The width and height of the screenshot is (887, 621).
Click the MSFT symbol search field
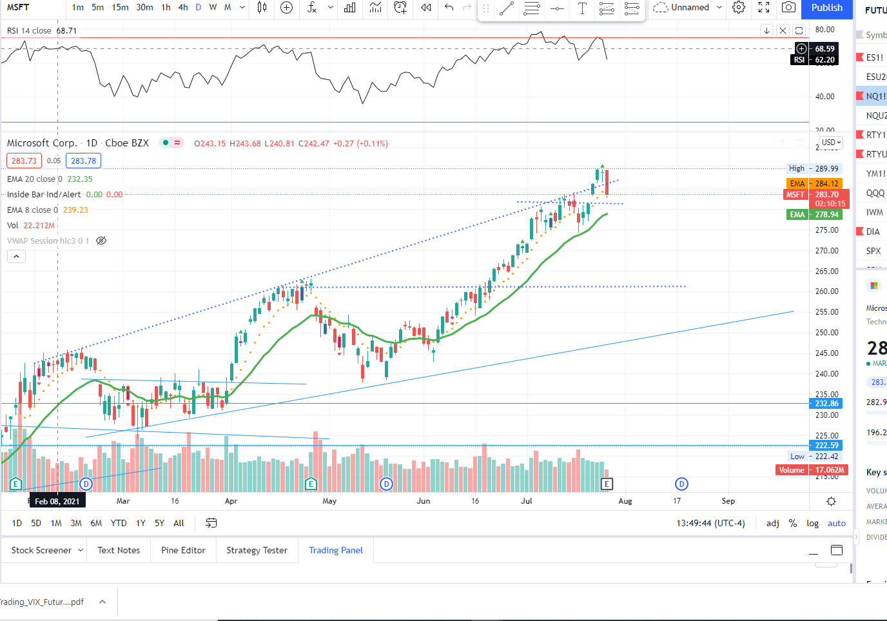pos(32,8)
